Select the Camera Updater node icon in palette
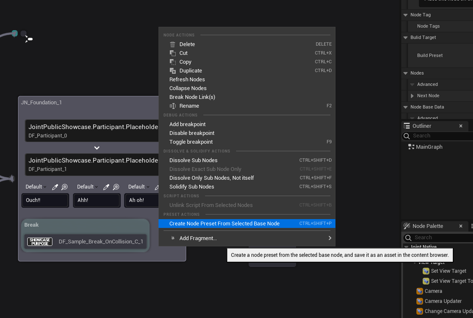The height and width of the screenshot is (318, 473). (420, 301)
